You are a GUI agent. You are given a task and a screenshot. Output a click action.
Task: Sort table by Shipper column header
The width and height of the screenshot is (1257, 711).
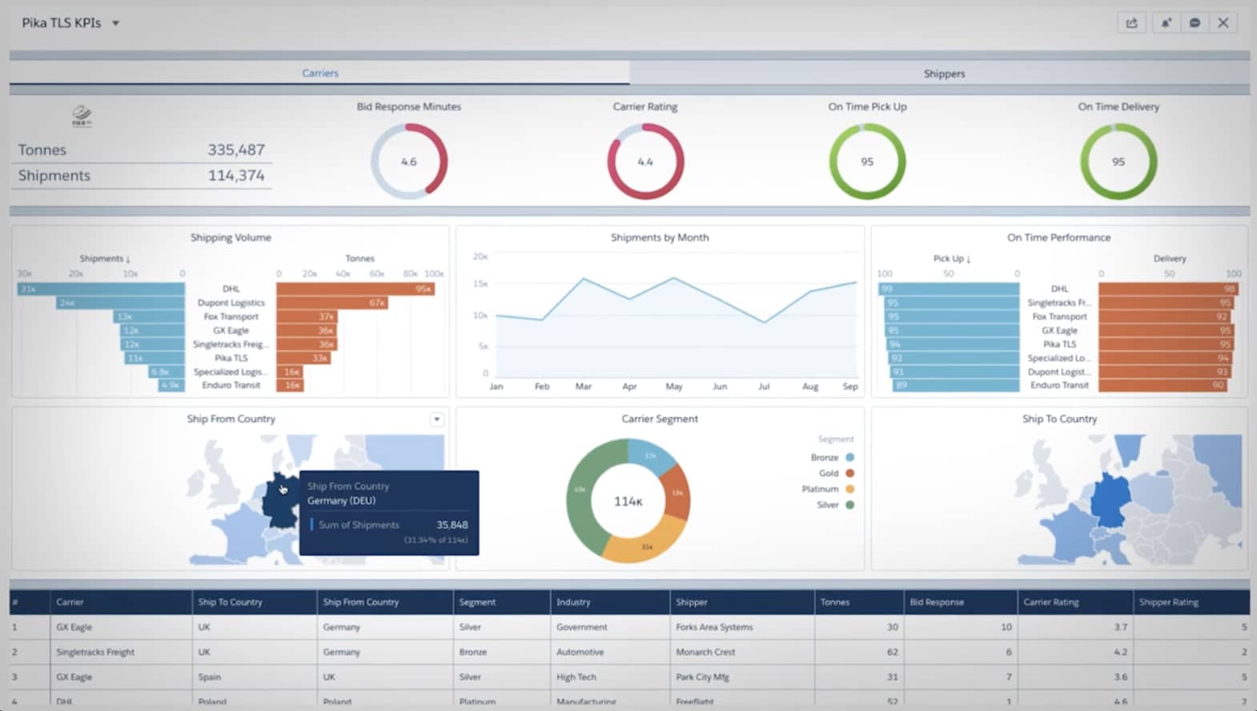coord(742,602)
